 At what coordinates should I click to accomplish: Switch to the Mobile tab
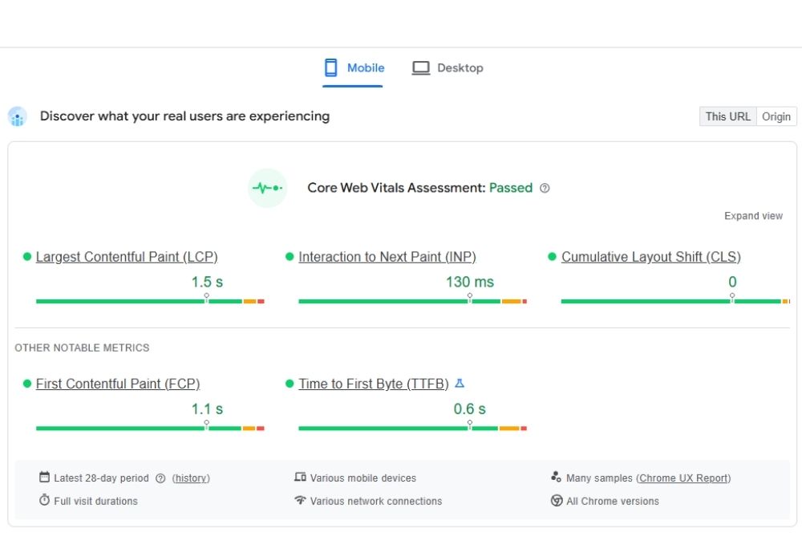click(x=353, y=68)
